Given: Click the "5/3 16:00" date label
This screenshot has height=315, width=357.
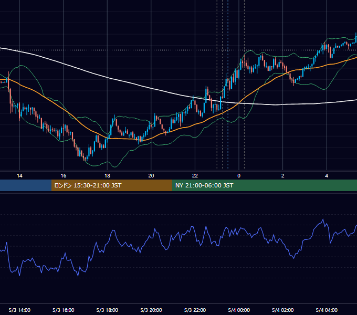Looking at the screenshot, I should tap(64, 310).
